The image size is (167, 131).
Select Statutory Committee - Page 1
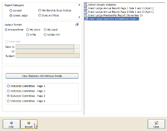coord(8,86)
